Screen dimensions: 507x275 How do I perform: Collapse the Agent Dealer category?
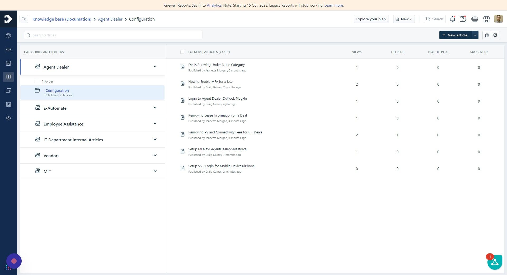tap(155, 66)
